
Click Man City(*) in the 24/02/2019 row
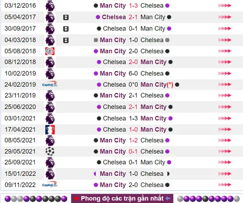click(x=157, y=85)
